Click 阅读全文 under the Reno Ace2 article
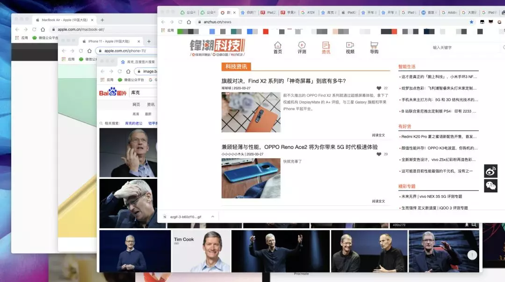 tap(378, 201)
